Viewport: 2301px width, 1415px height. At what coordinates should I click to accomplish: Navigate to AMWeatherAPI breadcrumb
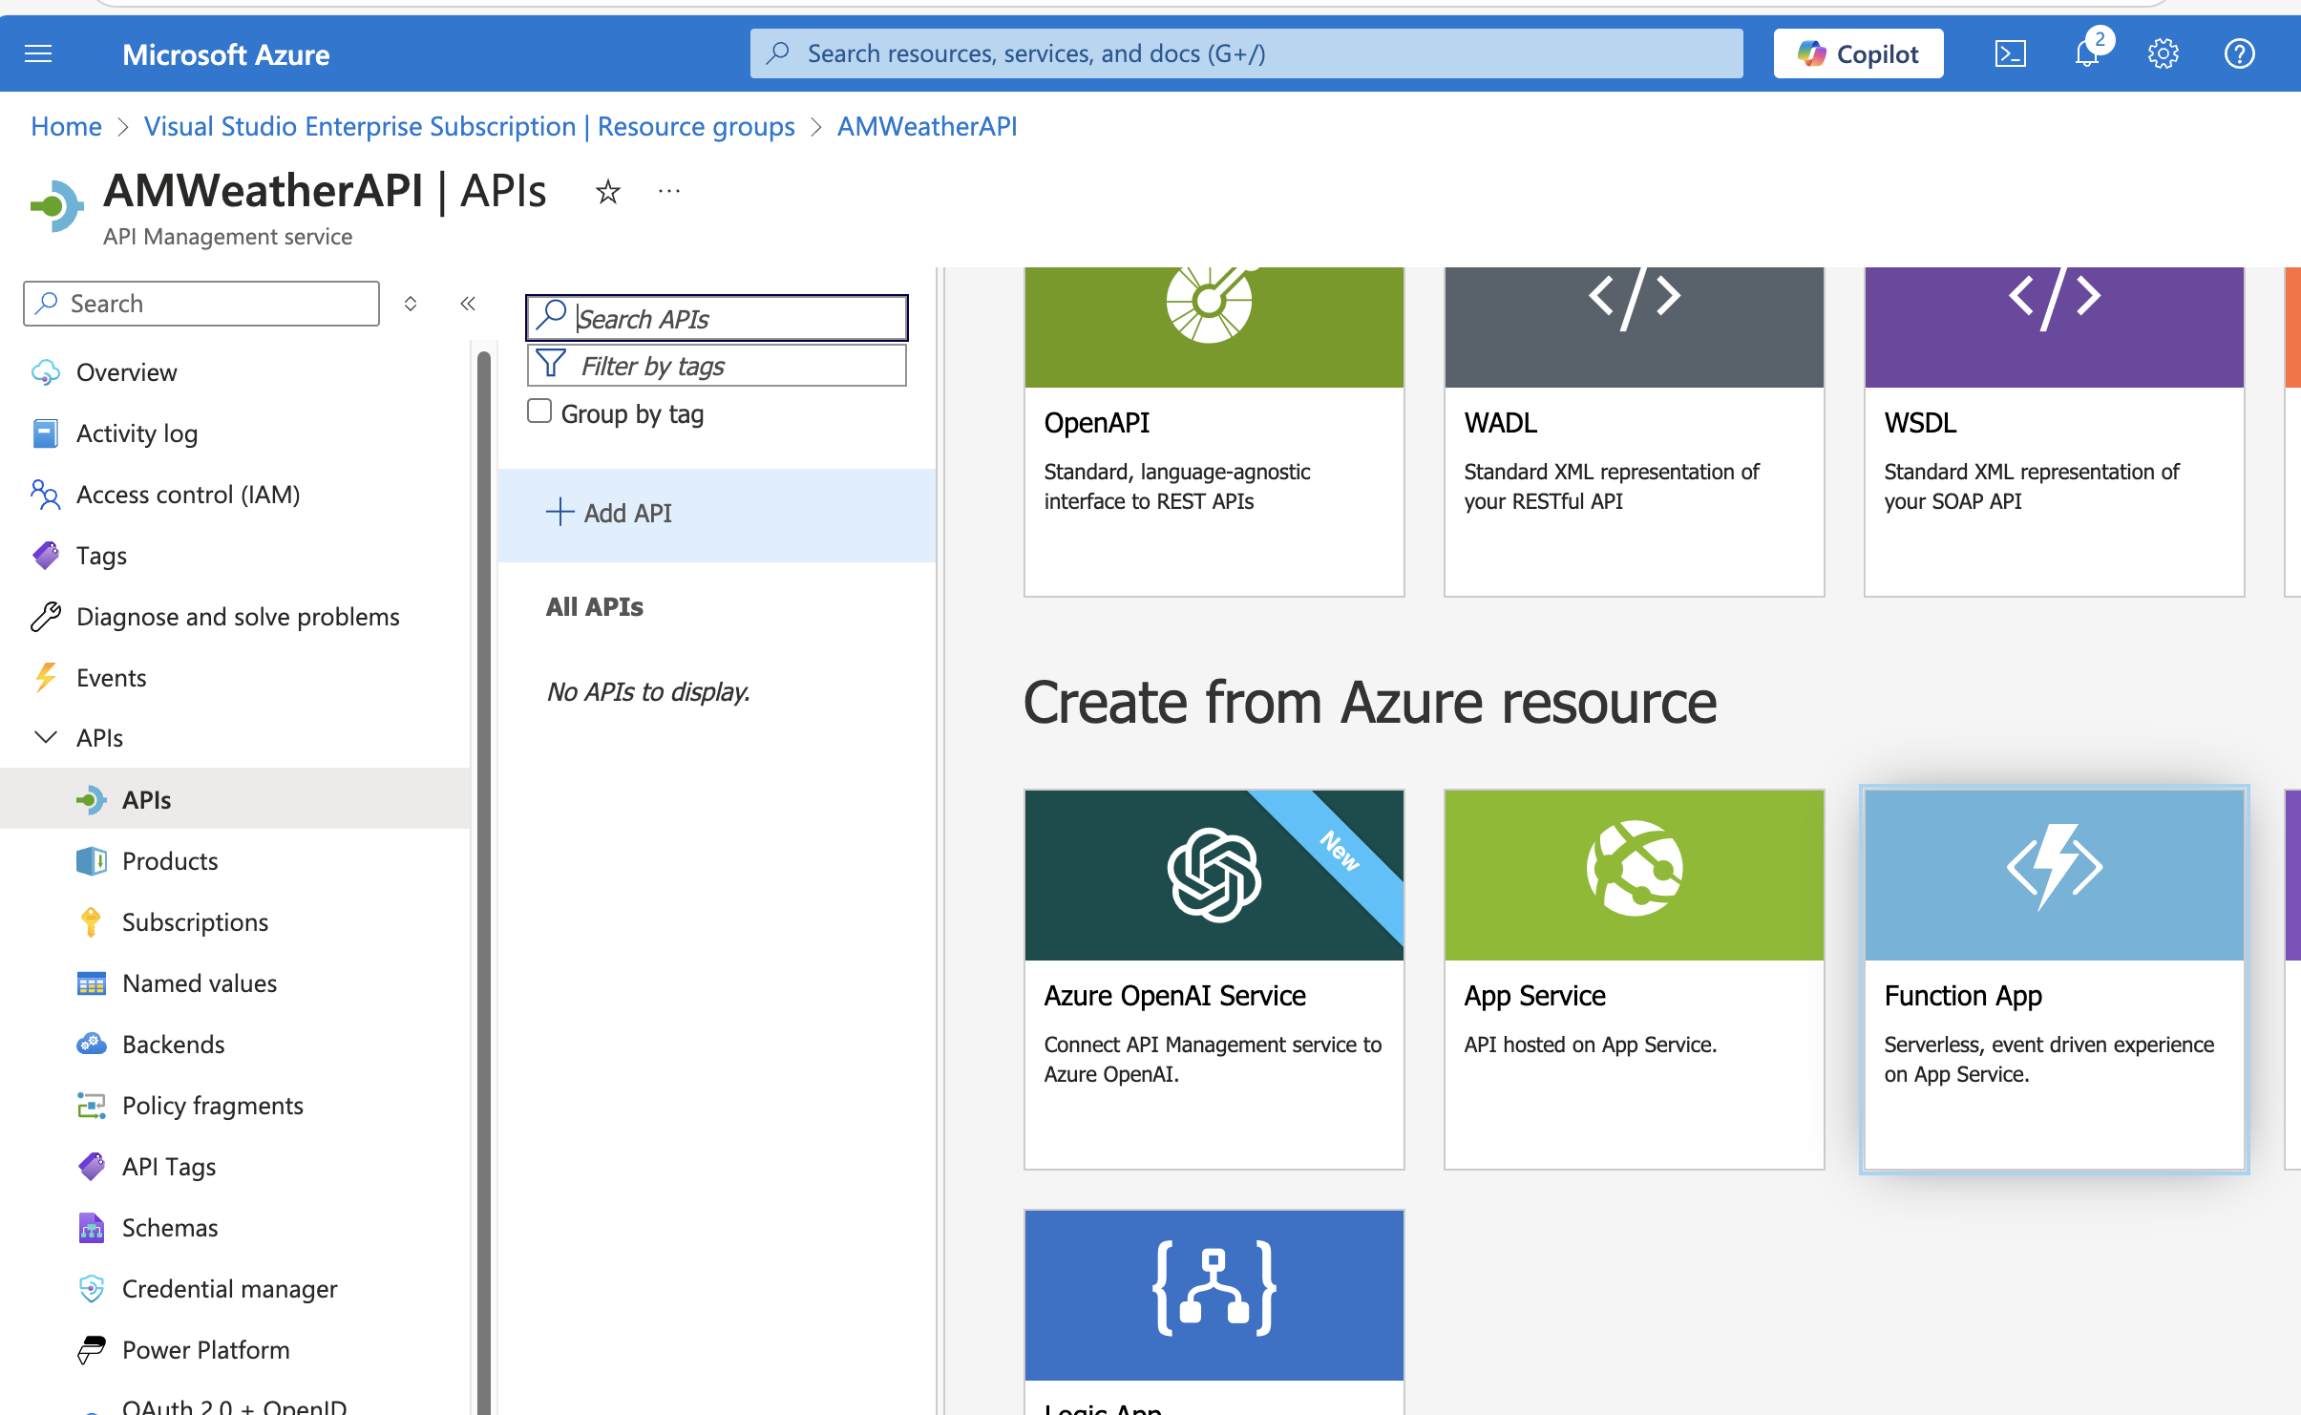coord(927,126)
